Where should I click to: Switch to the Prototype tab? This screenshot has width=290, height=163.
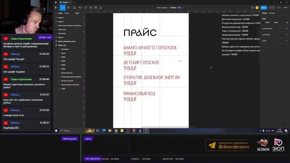tap(272, 13)
